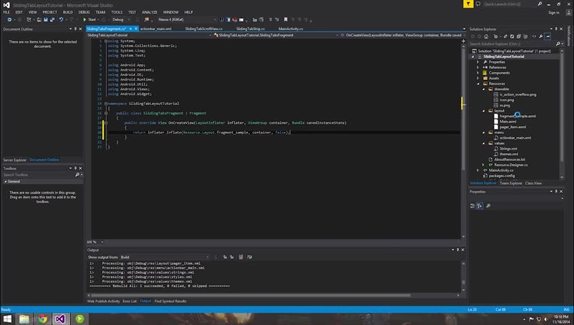Viewport: 574px width, 325px height.
Task: Click the Property Pages wrench in Properties panel
Action: coord(488,206)
